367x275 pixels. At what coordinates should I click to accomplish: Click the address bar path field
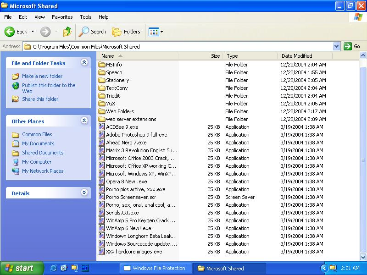click(x=178, y=47)
